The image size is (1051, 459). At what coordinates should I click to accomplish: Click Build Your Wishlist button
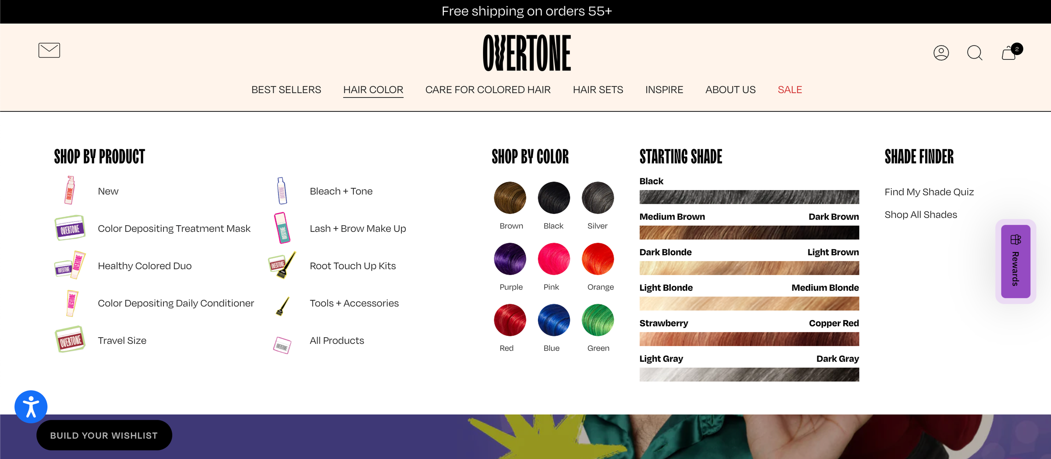click(x=104, y=435)
